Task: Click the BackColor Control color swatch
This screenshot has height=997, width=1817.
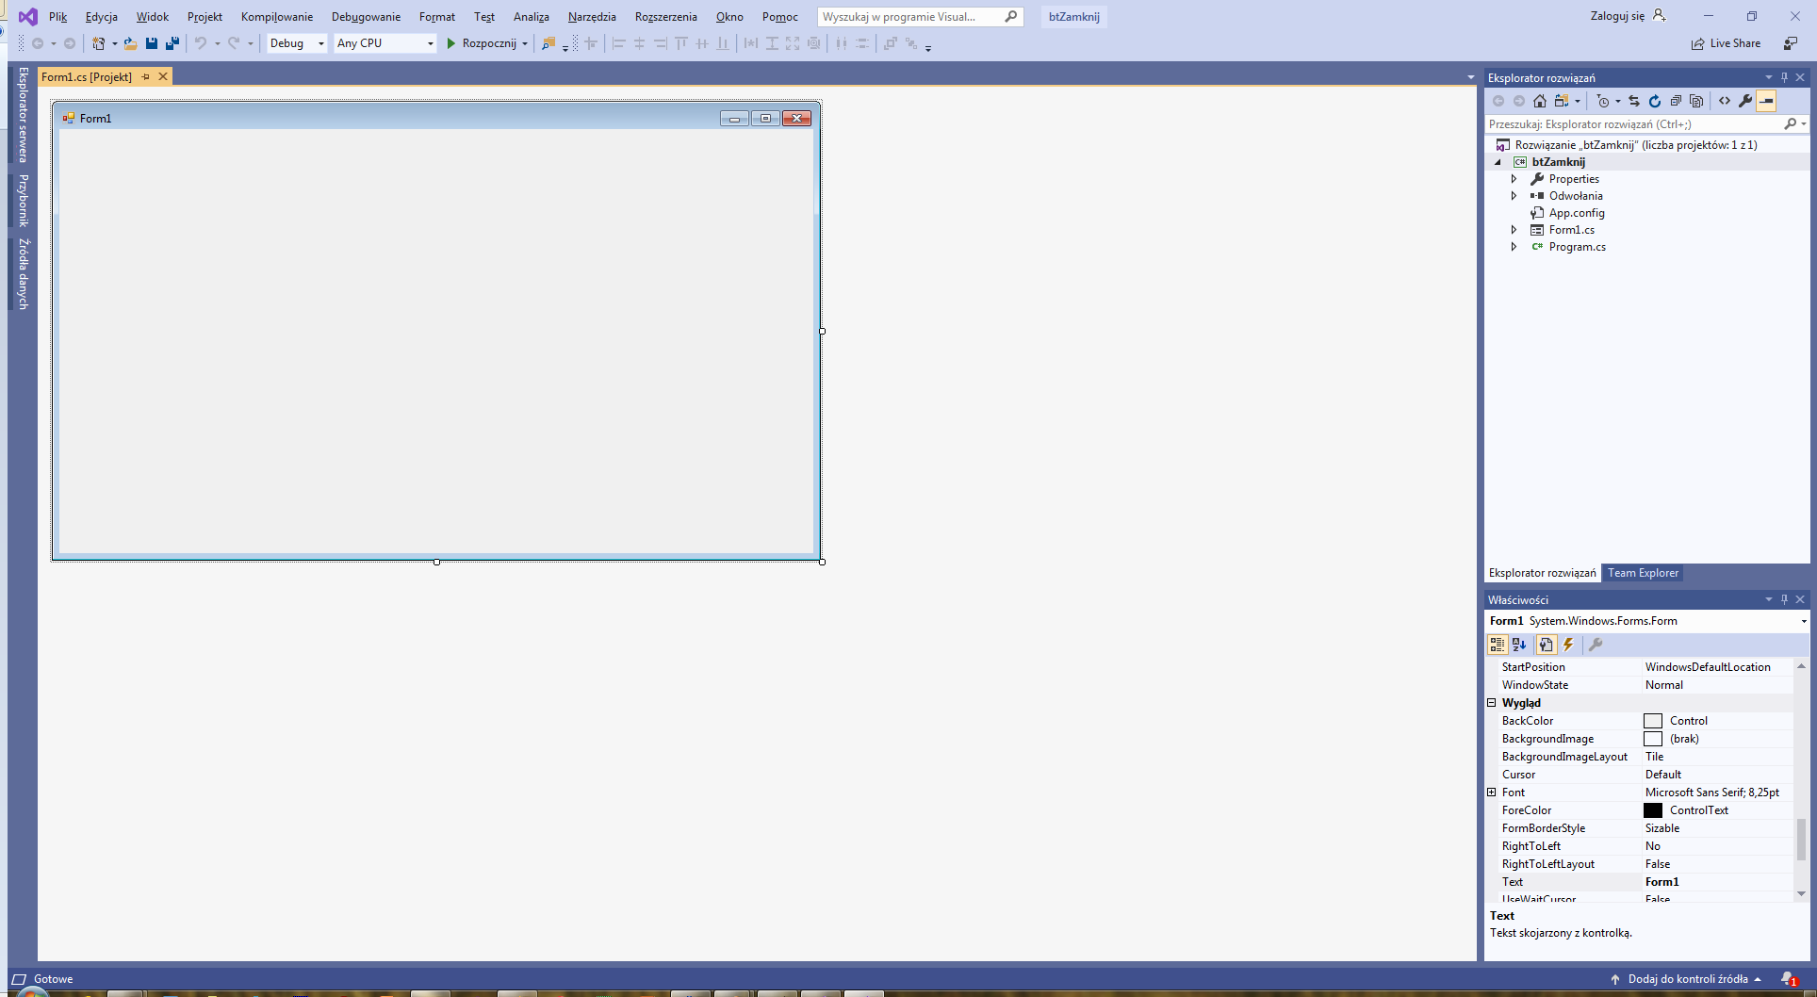Action: [1653, 721]
